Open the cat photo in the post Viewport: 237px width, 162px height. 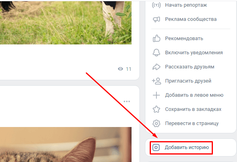pyautogui.click(x=66, y=145)
